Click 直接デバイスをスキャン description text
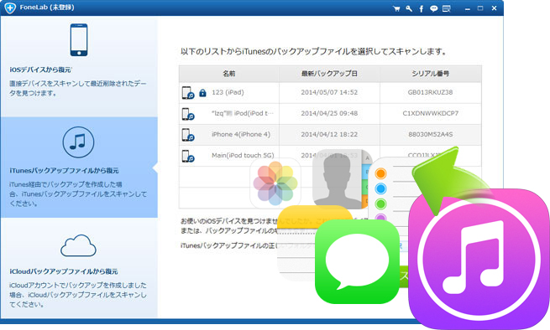The image size is (550, 330). [78, 88]
